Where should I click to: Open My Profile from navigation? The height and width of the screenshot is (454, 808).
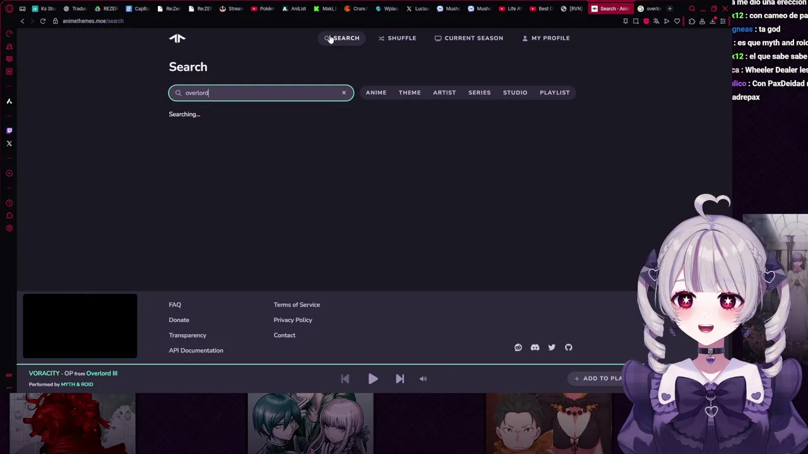546,38
